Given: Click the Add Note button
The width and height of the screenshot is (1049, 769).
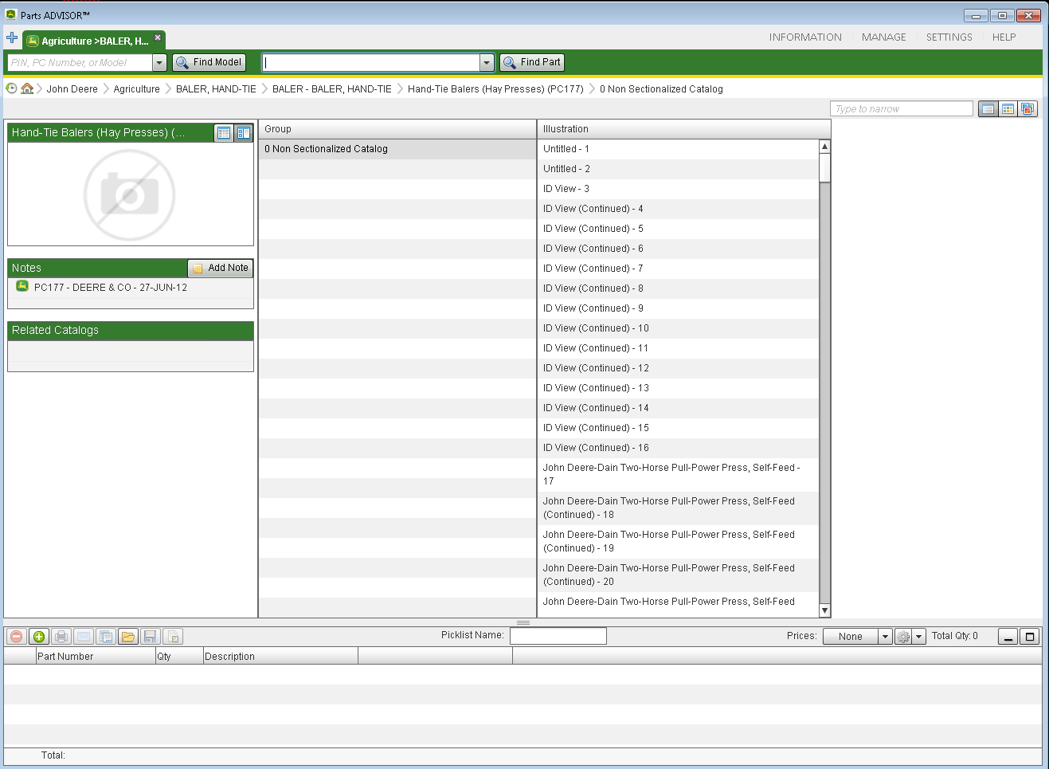Looking at the screenshot, I should point(220,268).
